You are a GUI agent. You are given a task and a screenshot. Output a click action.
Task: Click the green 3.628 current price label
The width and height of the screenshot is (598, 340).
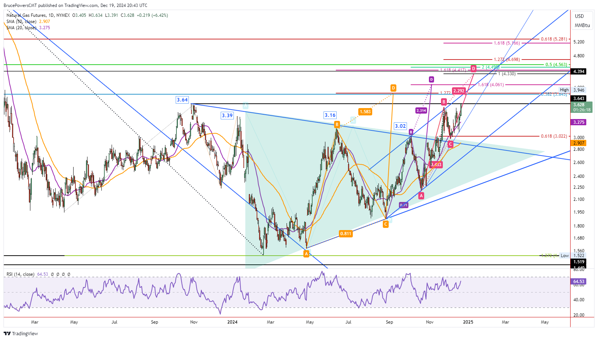coord(582,107)
